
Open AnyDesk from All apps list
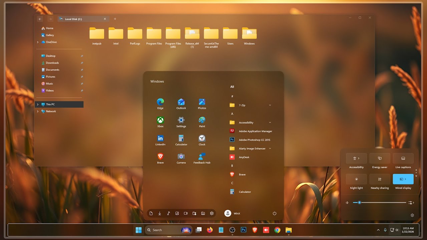[240, 157]
